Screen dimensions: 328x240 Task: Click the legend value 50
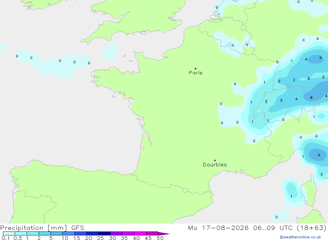coord(160,238)
